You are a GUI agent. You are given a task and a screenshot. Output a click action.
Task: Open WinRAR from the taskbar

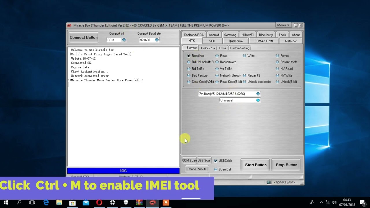[x=139, y=203]
